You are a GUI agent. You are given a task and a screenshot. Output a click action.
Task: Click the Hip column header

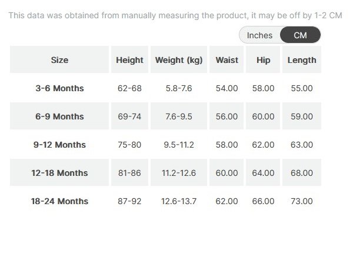coord(263,60)
